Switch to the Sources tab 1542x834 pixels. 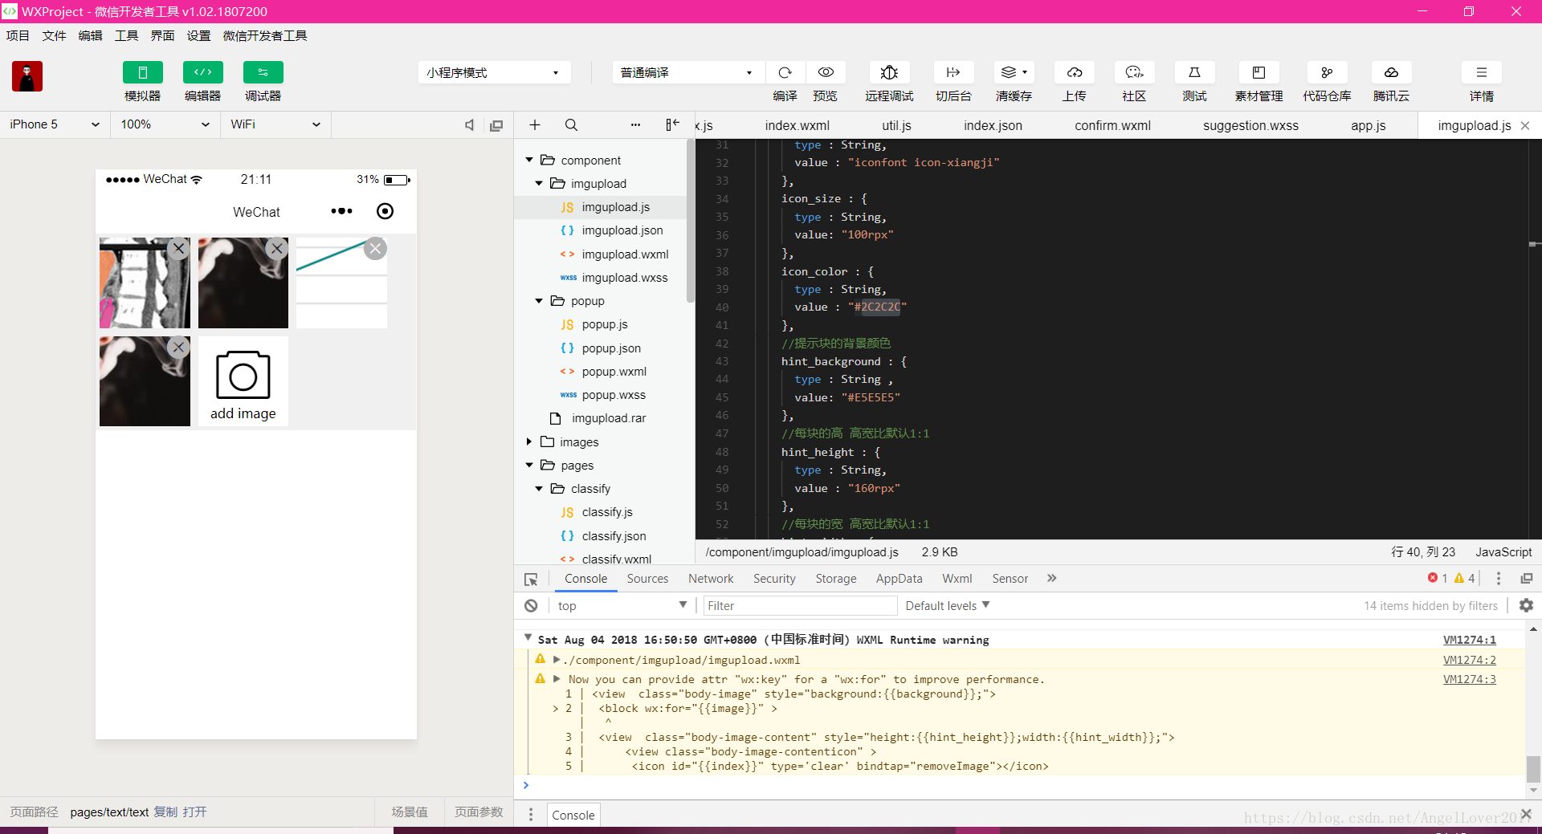point(647,579)
